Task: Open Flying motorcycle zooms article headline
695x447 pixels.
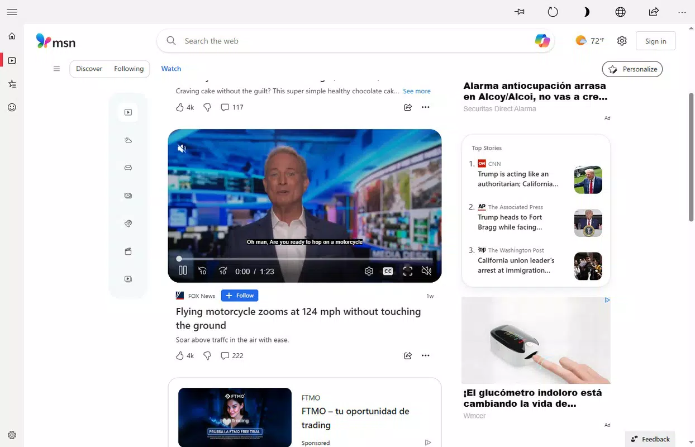Action: [x=298, y=318]
